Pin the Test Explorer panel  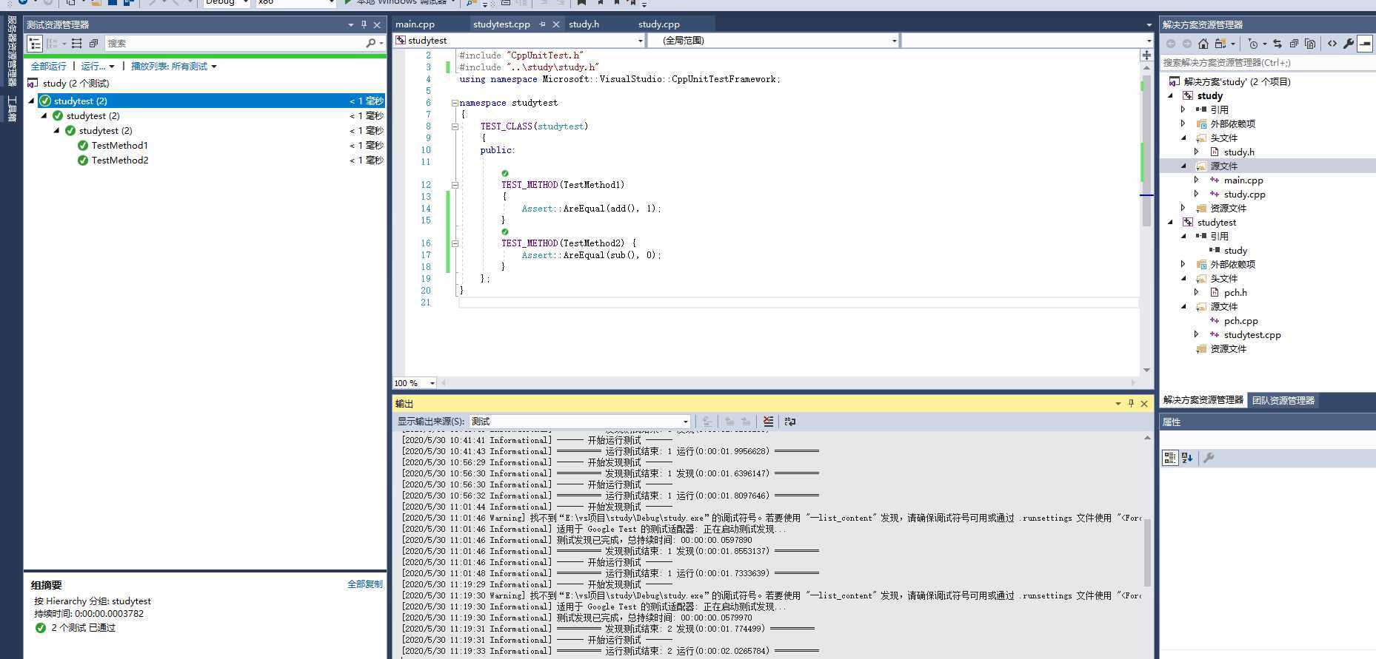[364, 24]
